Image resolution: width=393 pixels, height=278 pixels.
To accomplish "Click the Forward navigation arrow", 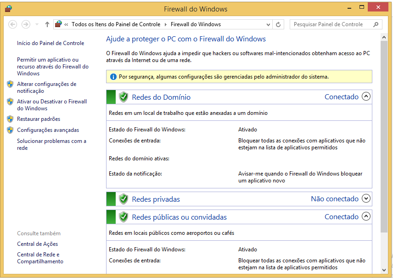I will point(26,24).
